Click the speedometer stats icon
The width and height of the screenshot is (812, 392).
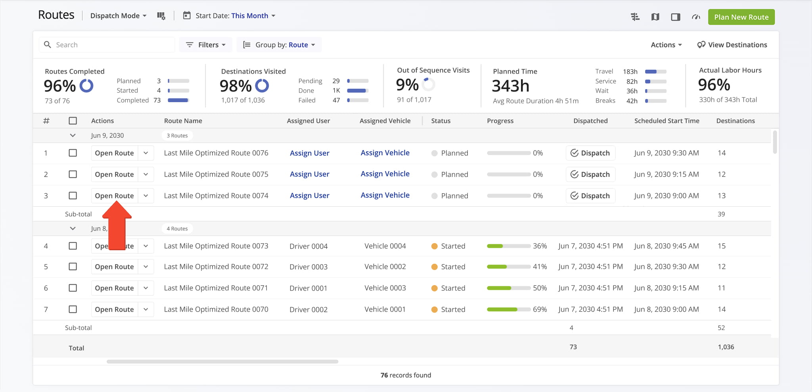click(x=696, y=17)
